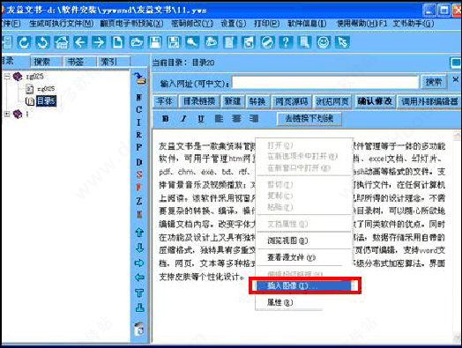Switch to the 搜索 tab

[41, 62]
